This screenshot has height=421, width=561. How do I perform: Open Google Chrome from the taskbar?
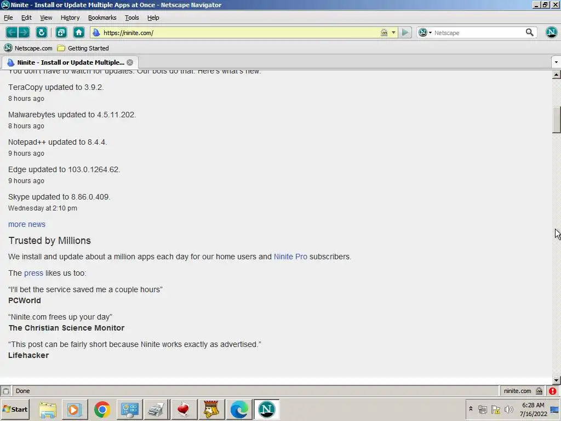pos(102,409)
